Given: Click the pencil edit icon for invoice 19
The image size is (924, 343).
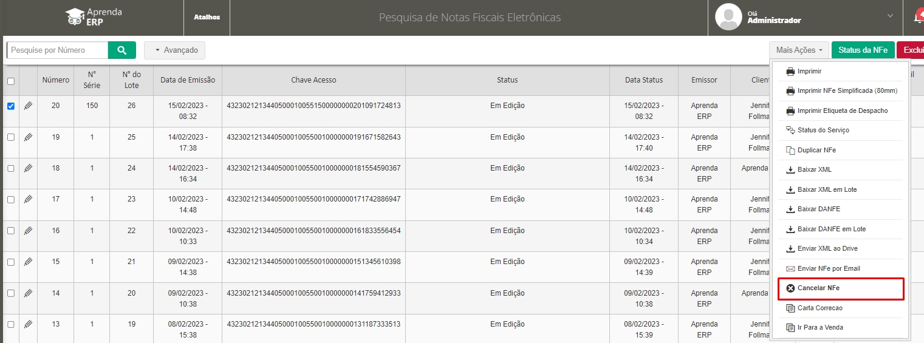Looking at the screenshot, I should coord(28,137).
